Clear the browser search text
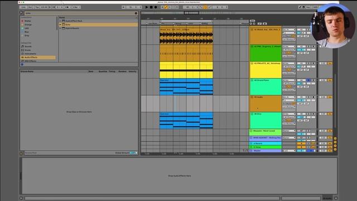 [136, 13]
